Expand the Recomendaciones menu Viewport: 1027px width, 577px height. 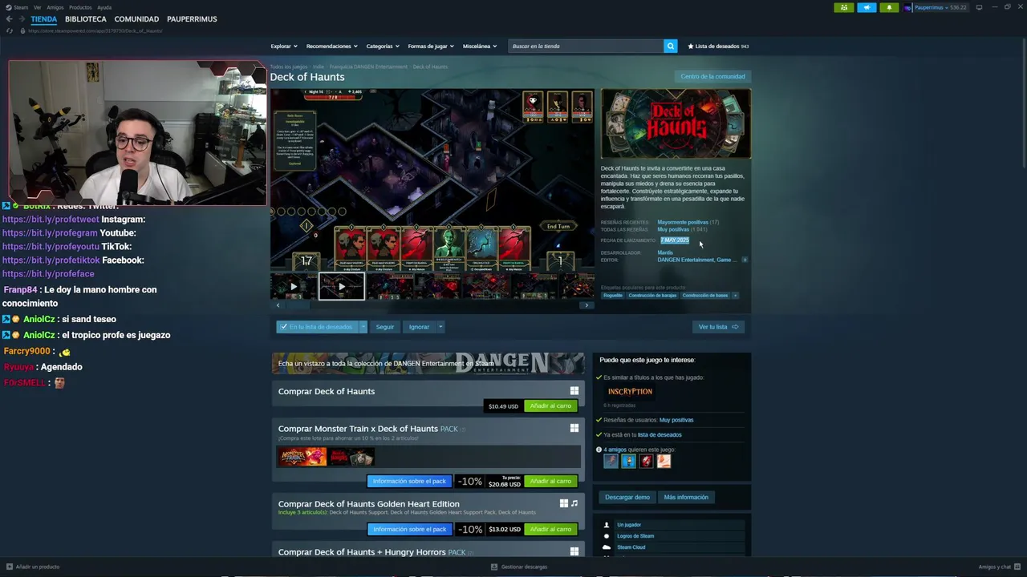click(331, 46)
